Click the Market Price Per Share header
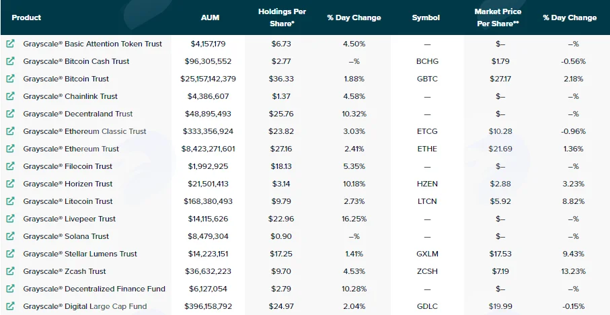 pyautogui.click(x=498, y=17)
